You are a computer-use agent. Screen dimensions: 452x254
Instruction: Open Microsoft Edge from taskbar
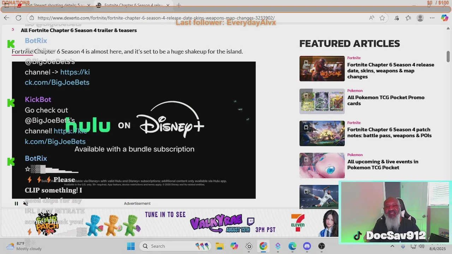click(x=292, y=246)
